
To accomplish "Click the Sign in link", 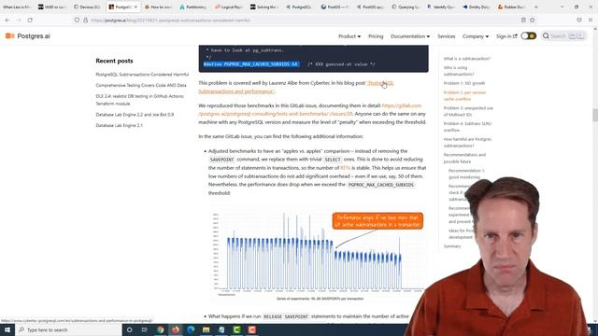I will [506, 36].
